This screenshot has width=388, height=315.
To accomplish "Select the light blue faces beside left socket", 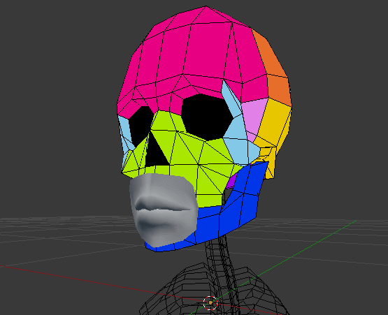I will (x=125, y=138).
